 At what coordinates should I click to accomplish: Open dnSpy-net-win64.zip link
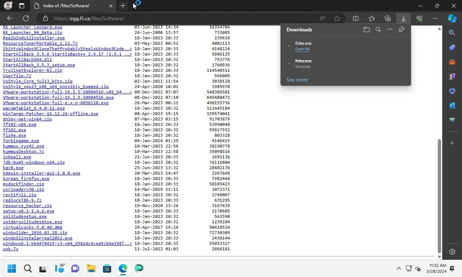pos(27,119)
